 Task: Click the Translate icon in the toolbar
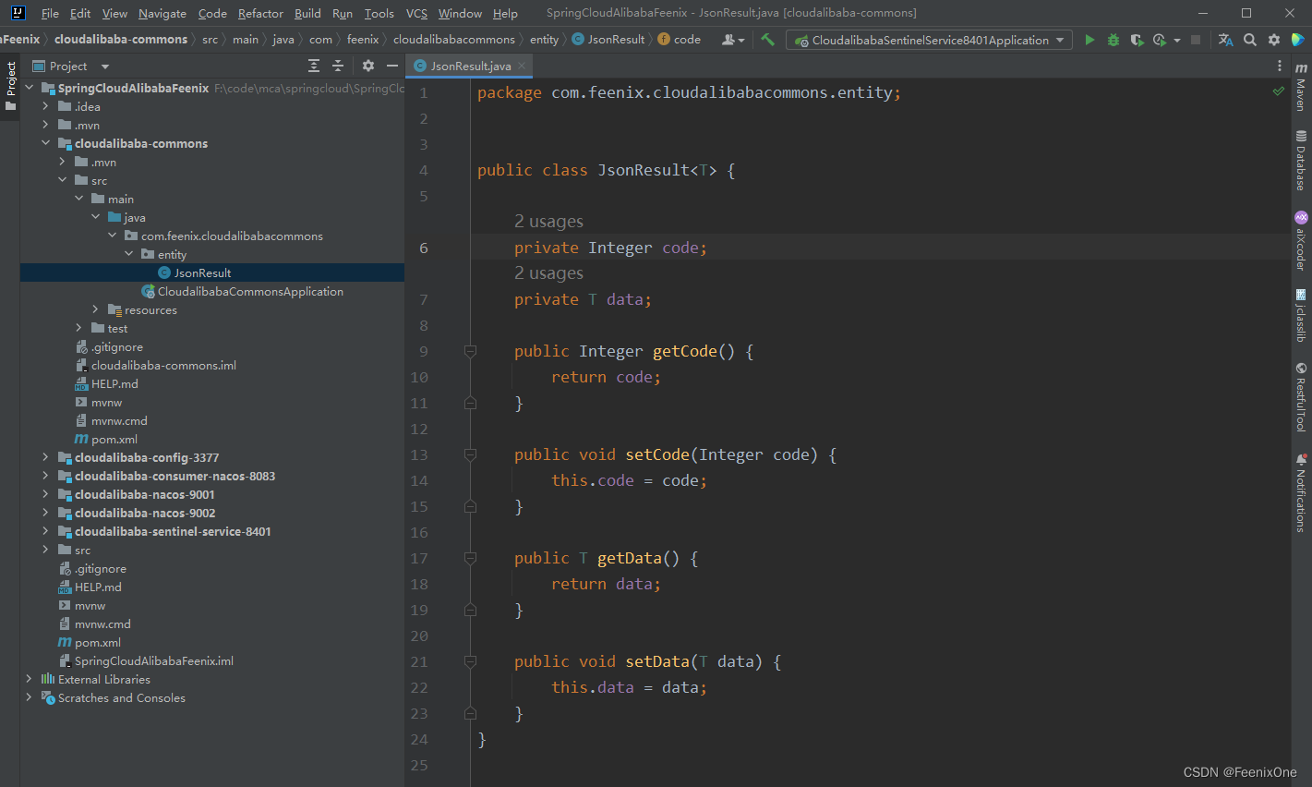(1225, 40)
